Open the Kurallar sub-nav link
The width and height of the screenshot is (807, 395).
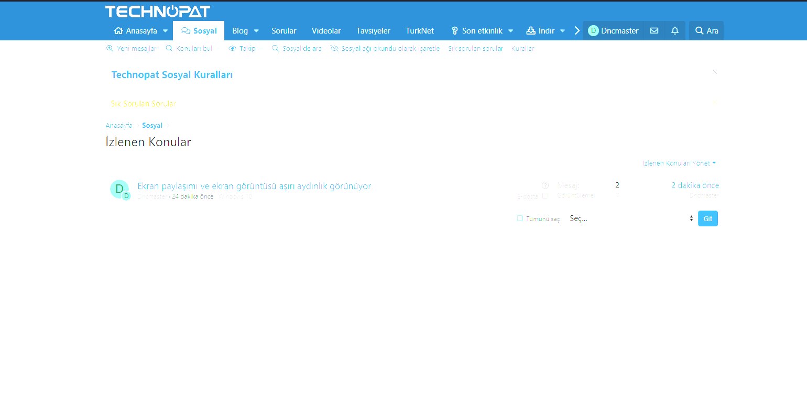[523, 48]
